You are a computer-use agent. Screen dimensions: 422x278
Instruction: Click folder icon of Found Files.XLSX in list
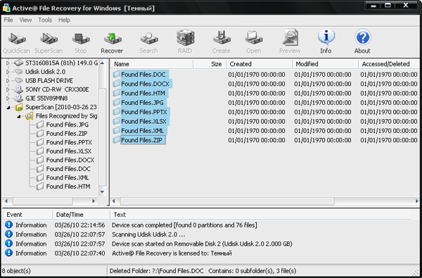pos(116,122)
